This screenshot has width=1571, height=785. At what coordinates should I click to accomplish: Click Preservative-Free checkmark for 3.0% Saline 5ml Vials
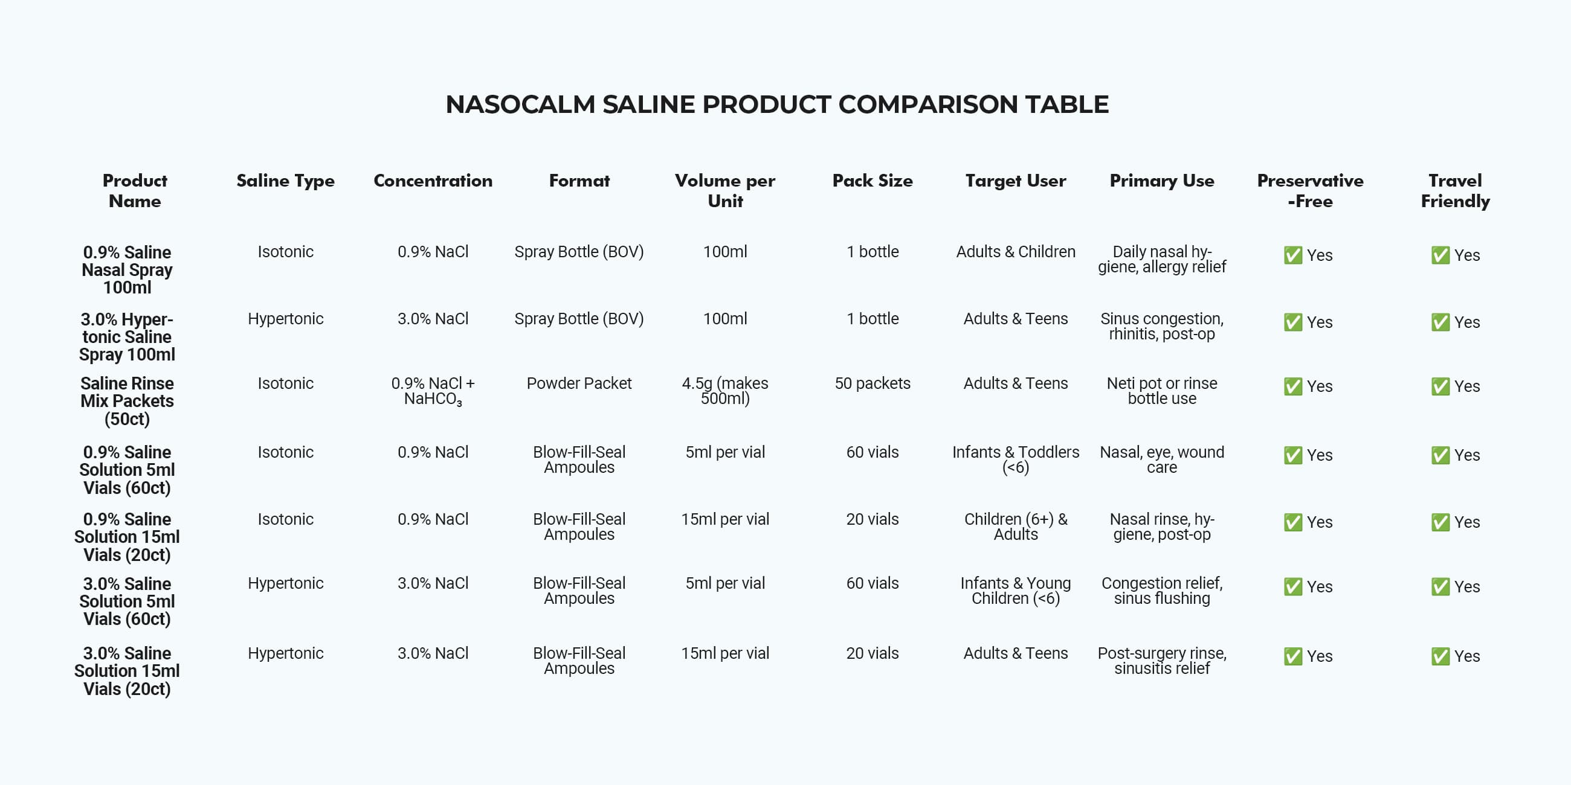click(x=1292, y=586)
